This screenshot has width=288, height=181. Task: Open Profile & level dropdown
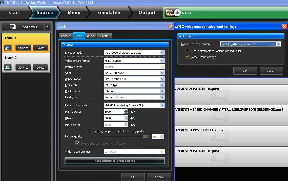coord(162,67)
